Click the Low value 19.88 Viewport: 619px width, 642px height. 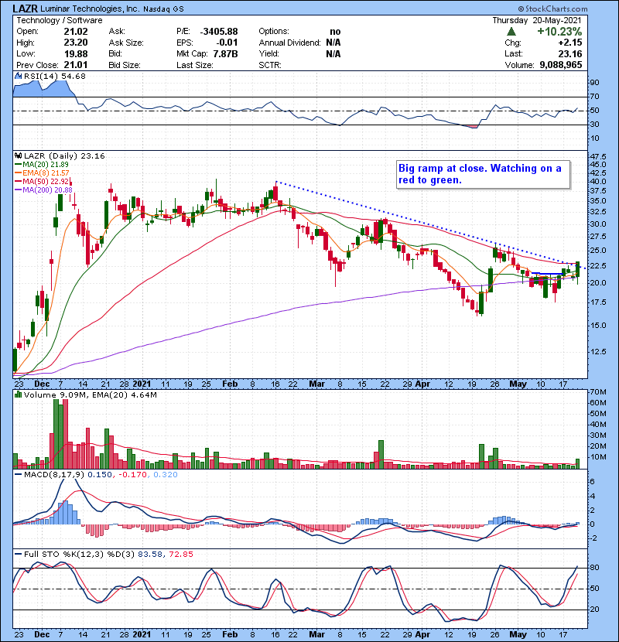[76, 53]
